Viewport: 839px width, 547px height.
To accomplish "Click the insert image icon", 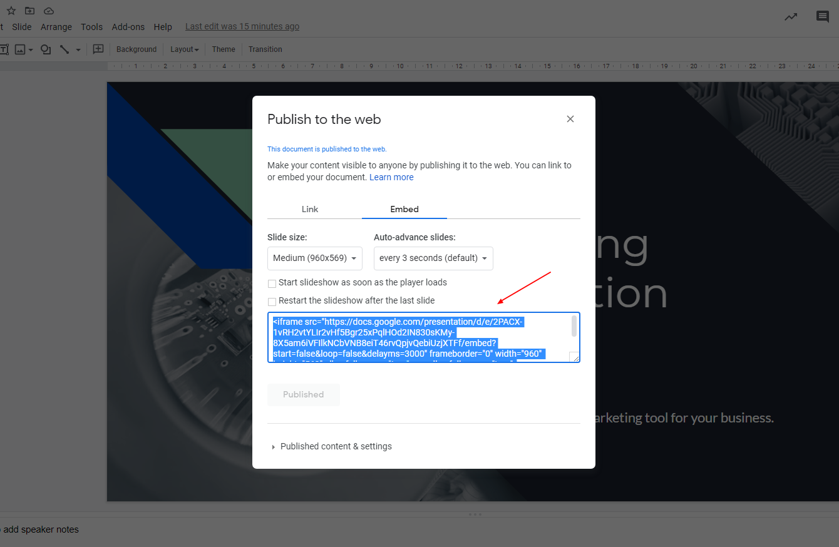I will [x=20, y=49].
